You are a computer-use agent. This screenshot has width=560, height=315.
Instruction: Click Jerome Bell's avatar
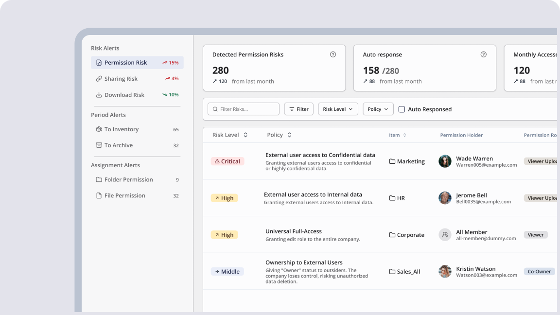point(445,198)
